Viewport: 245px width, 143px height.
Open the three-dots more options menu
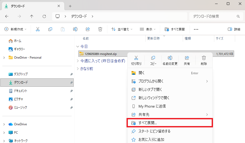(196, 29)
